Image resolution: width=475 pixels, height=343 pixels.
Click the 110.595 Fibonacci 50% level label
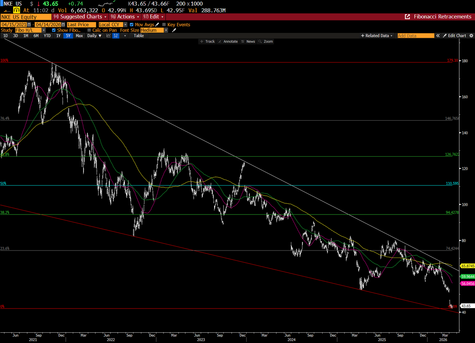[x=452, y=184]
